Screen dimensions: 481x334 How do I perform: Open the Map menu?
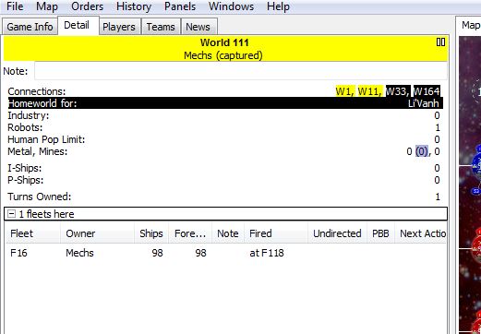pyautogui.click(x=47, y=6)
